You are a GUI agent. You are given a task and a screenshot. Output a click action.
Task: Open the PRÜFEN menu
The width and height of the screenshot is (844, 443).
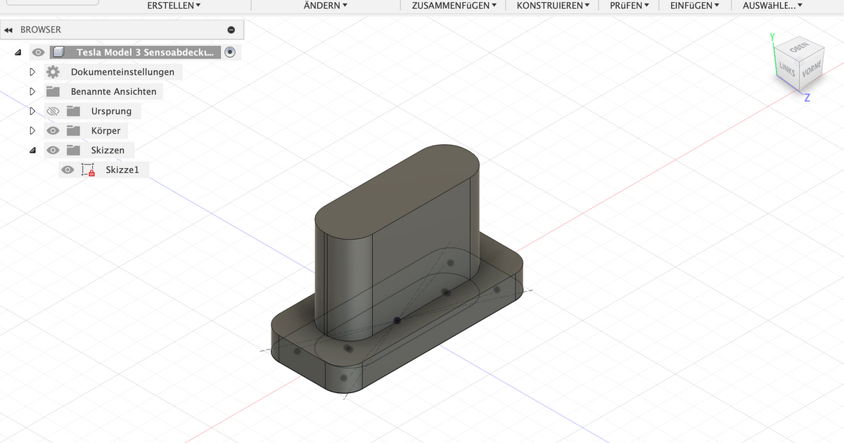tap(628, 6)
